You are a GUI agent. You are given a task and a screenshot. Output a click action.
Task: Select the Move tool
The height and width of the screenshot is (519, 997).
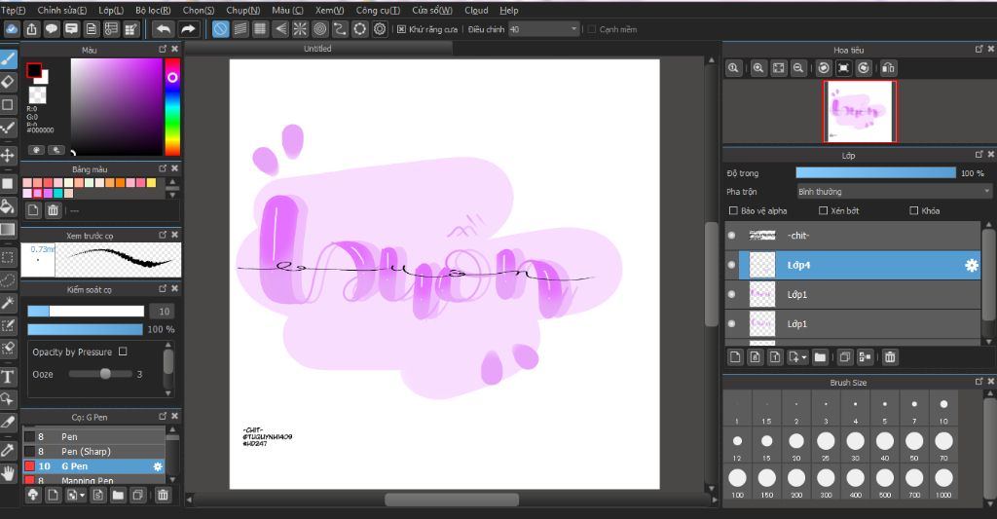point(8,155)
